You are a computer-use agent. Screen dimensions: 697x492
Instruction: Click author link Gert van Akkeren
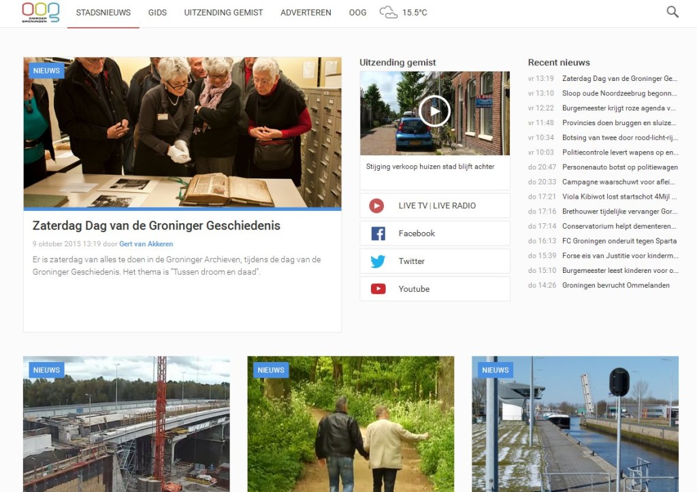(146, 244)
